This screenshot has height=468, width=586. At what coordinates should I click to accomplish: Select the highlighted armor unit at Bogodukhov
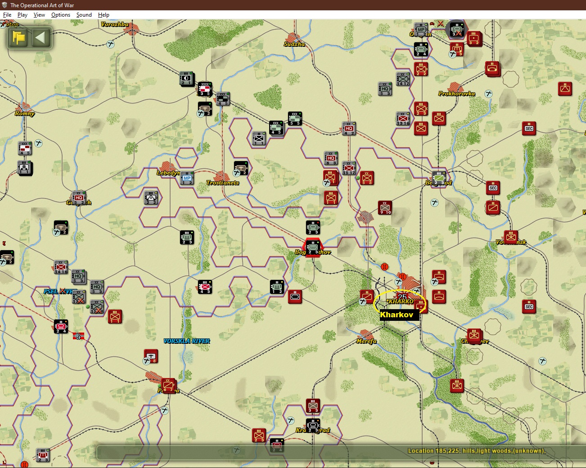[313, 248]
